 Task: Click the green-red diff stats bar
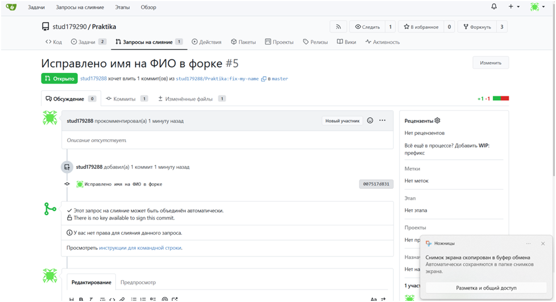pos(500,99)
